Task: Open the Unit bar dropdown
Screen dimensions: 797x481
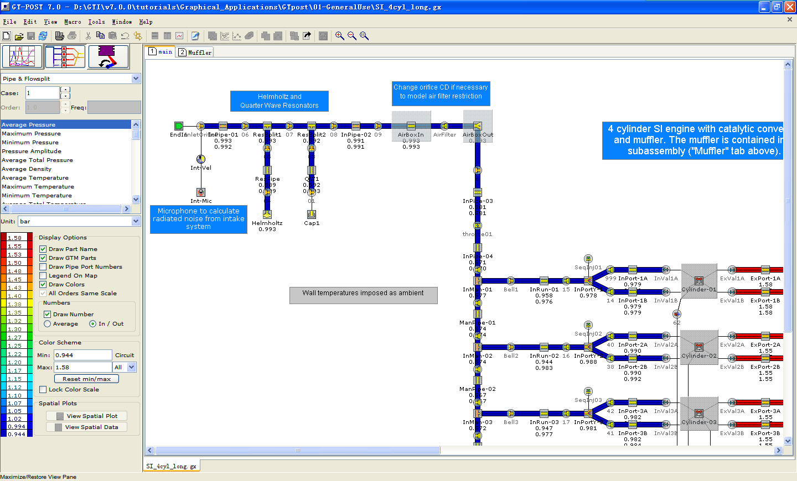Action: click(x=136, y=221)
